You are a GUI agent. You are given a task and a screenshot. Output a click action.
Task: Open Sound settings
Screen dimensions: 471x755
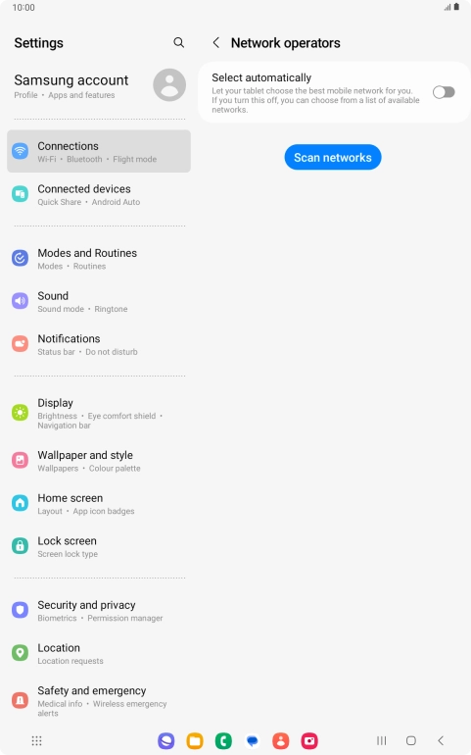(99, 301)
